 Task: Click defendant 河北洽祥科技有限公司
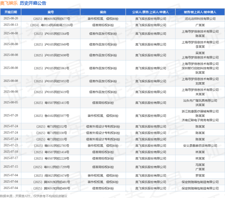tap(200, 19)
